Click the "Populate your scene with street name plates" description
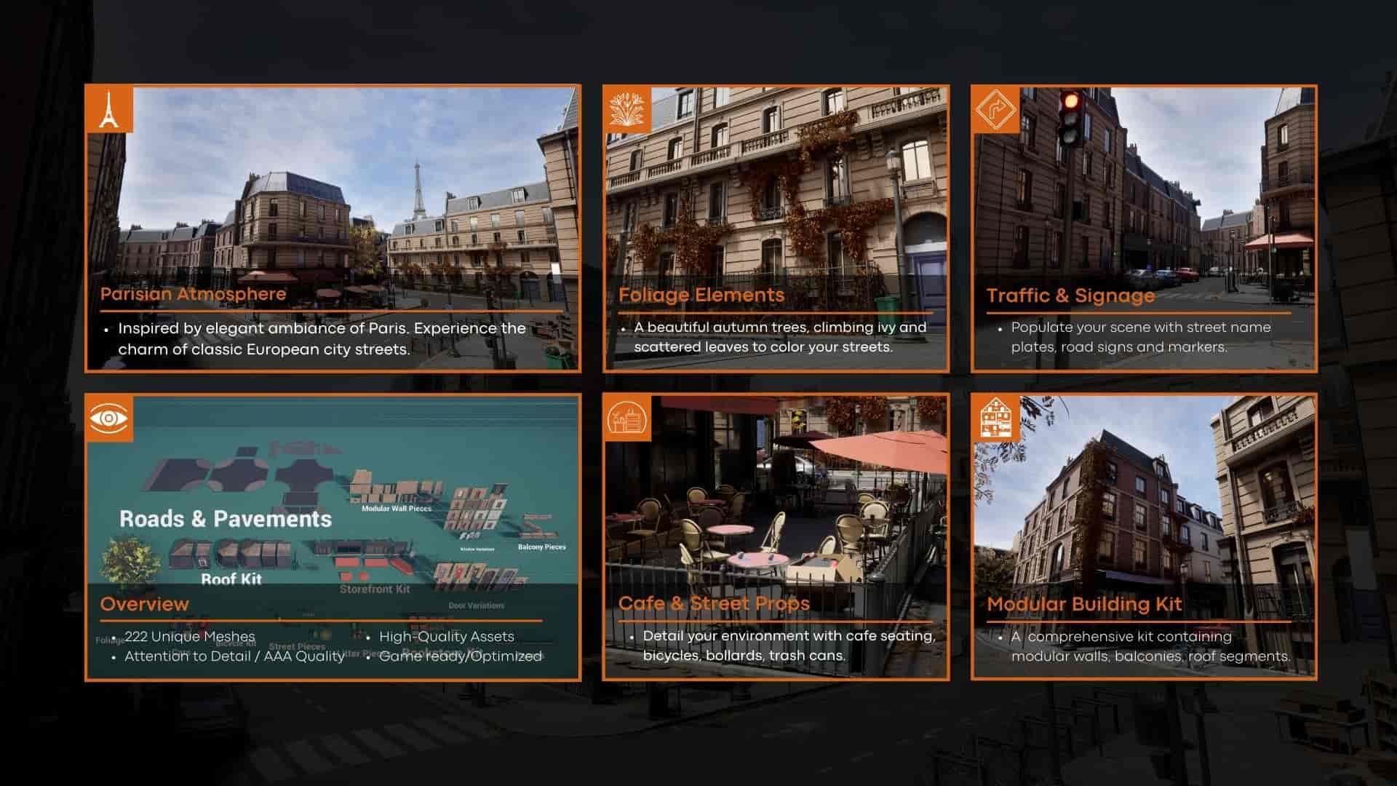Image resolution: width=1397 pixels, height=786 pixels. pyautogui.click(x=1141, y=337)
